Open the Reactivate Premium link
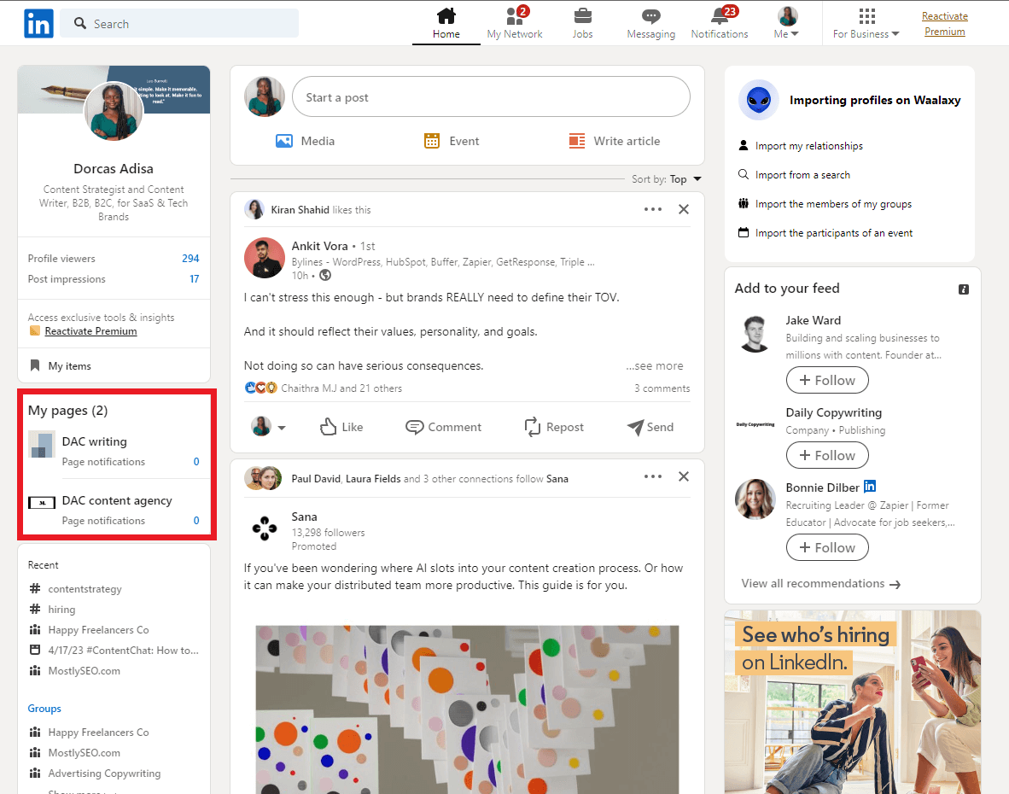 tap(944, 23)
